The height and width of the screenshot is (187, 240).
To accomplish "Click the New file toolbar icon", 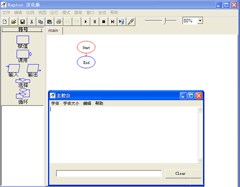I will click(5, 22).
